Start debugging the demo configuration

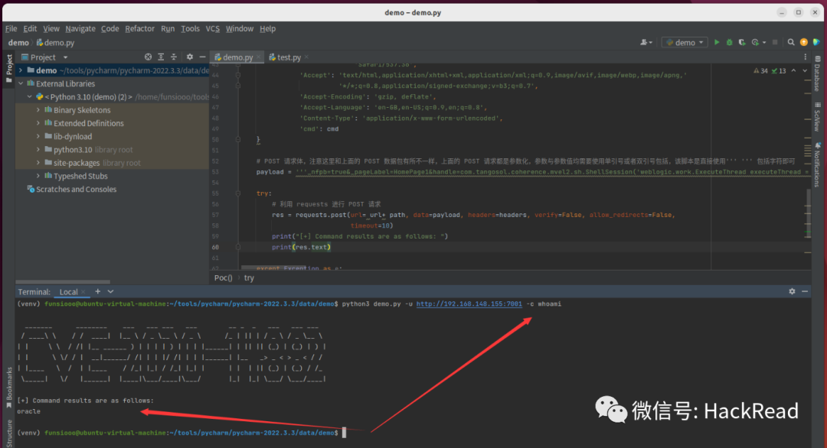[x=730, y=42]
